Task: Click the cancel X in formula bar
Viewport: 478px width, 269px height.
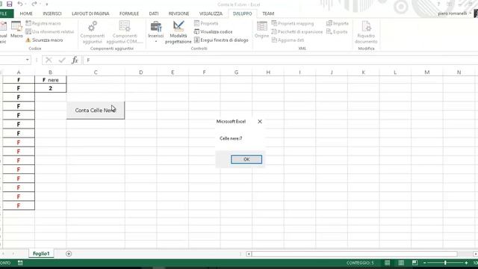Action: [x=49, y=60]
